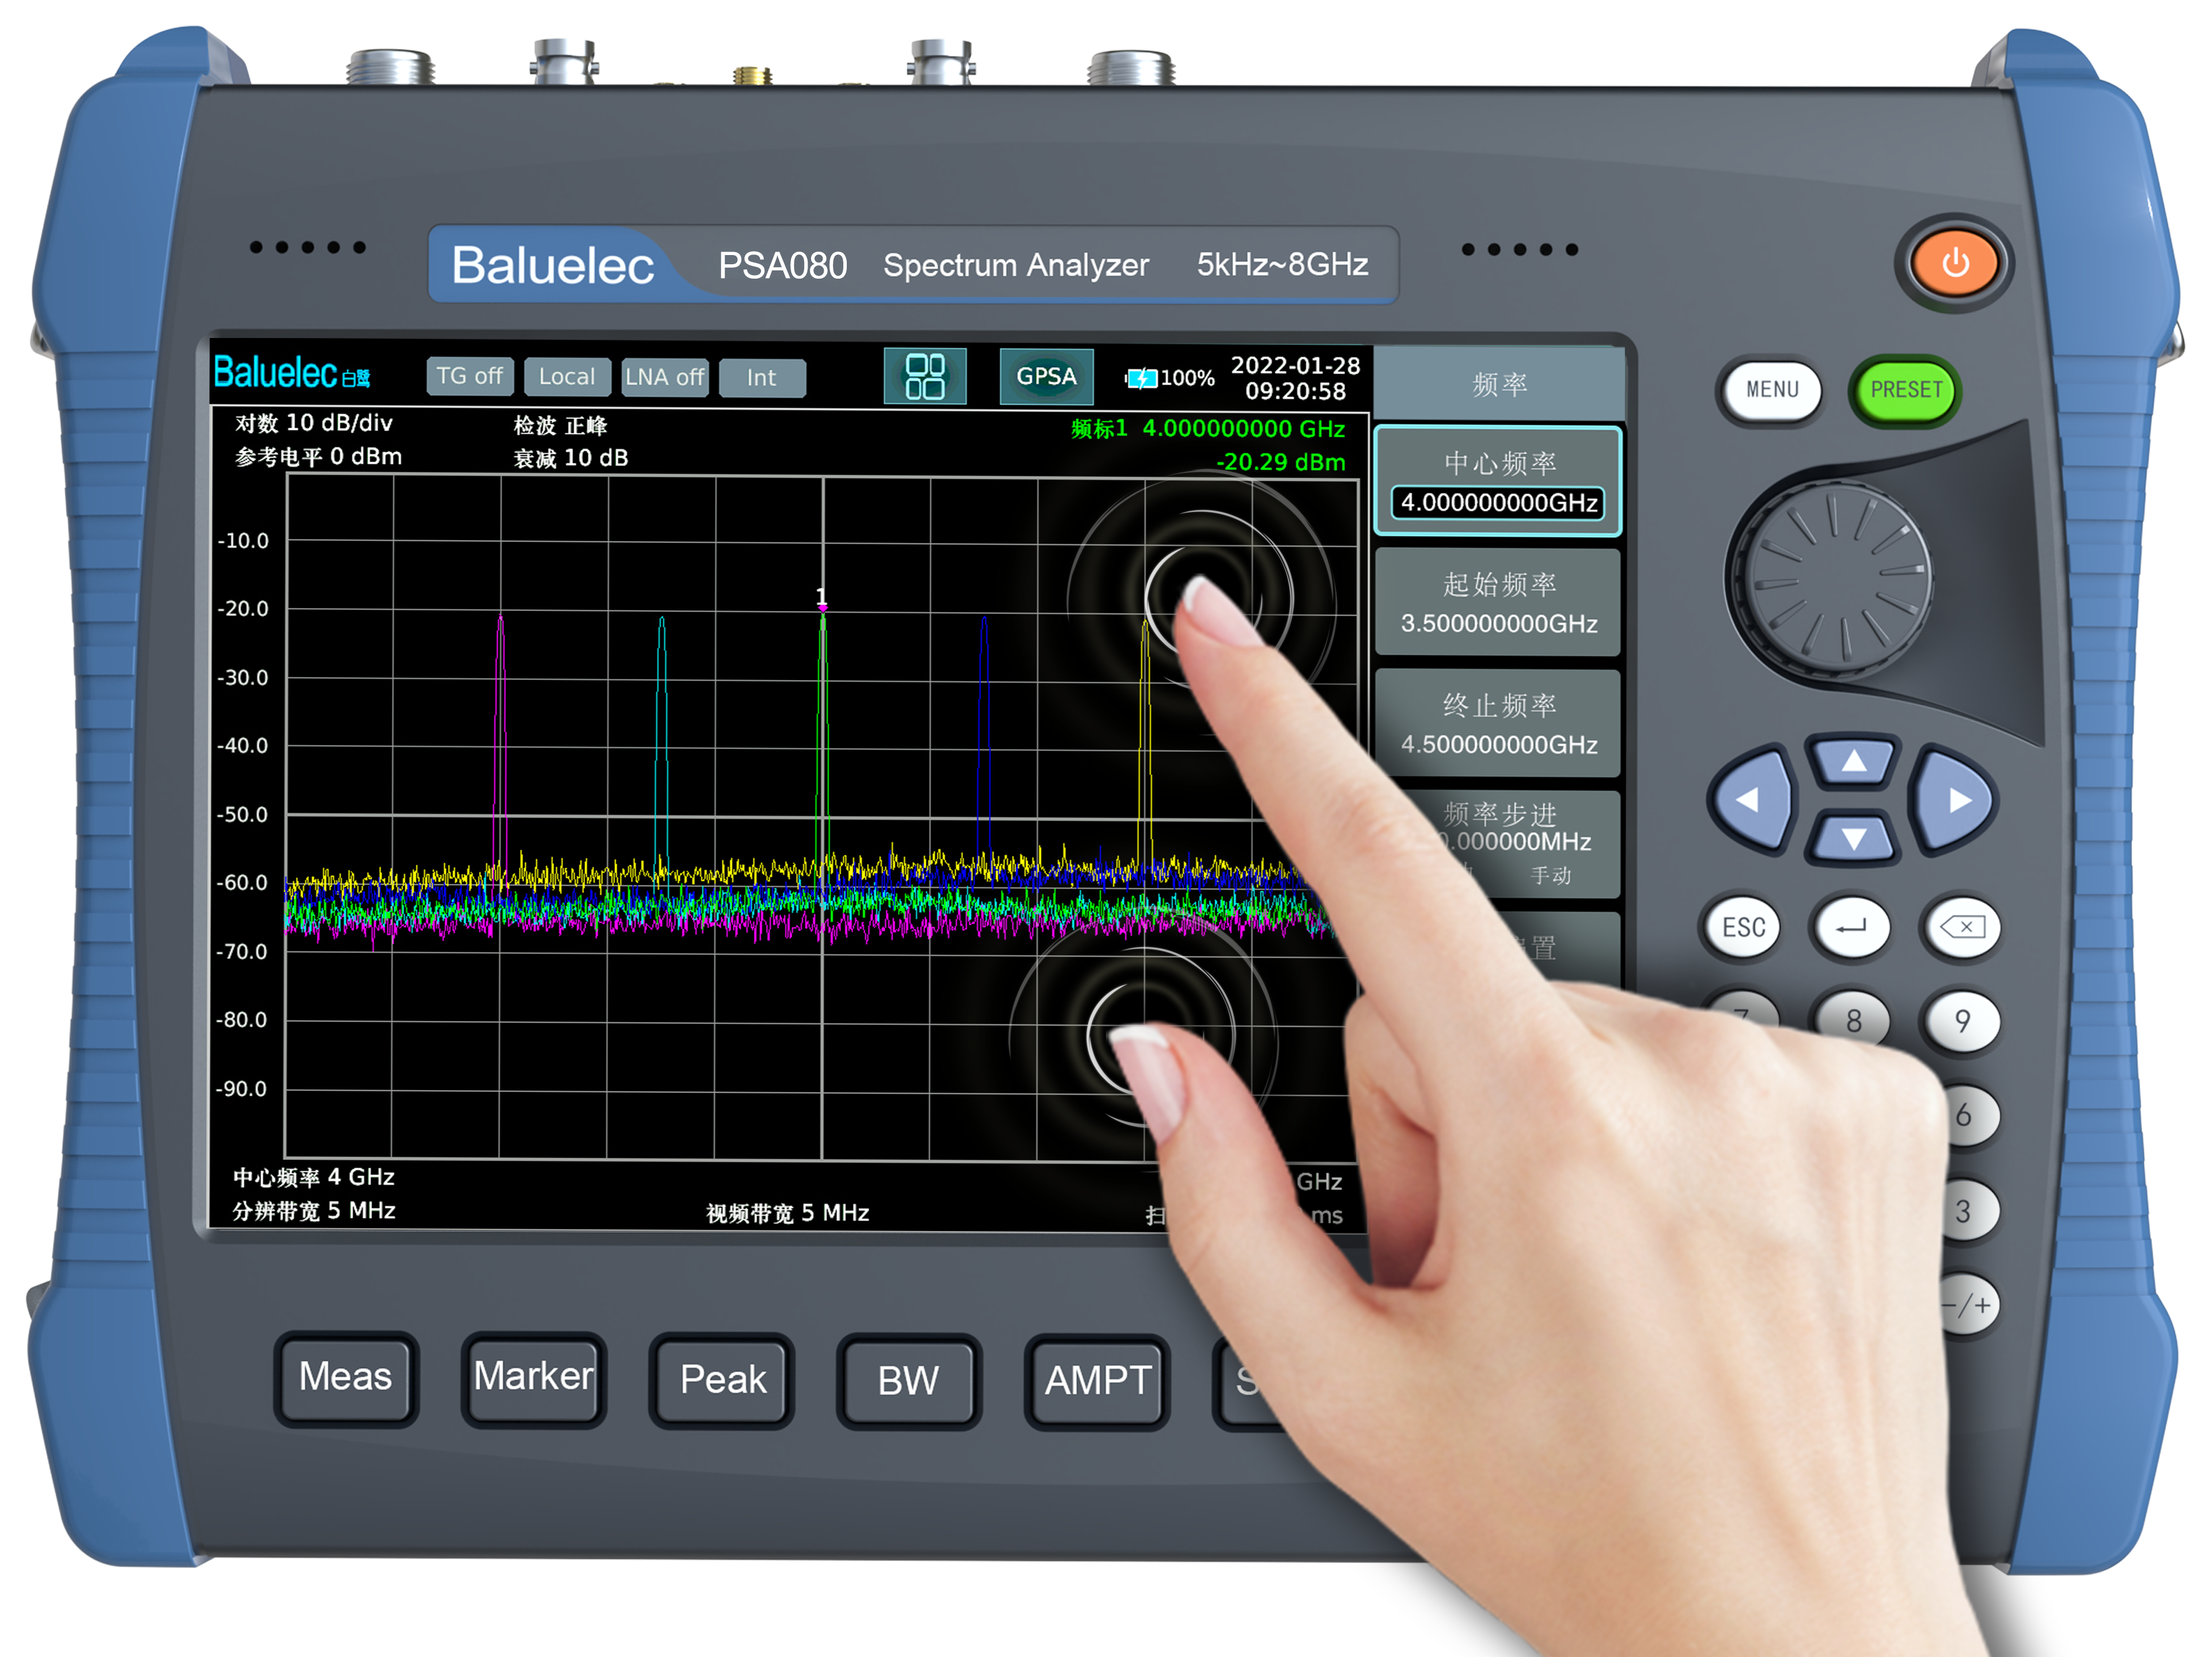
Task: Toggle the Int reference indicator
Action: pyautogui.click(x=762, y=378)
